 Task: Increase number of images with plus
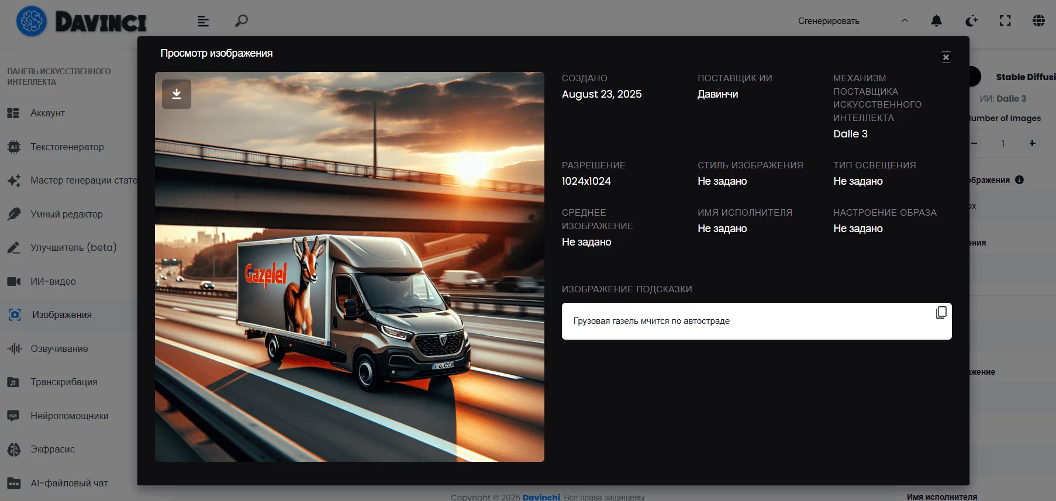pyautogui.click(x=1032, y=143)
